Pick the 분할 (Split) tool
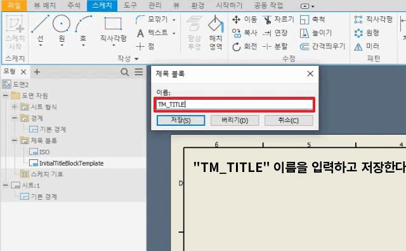This screenshot has height=251, width=406. coord(275,46)
